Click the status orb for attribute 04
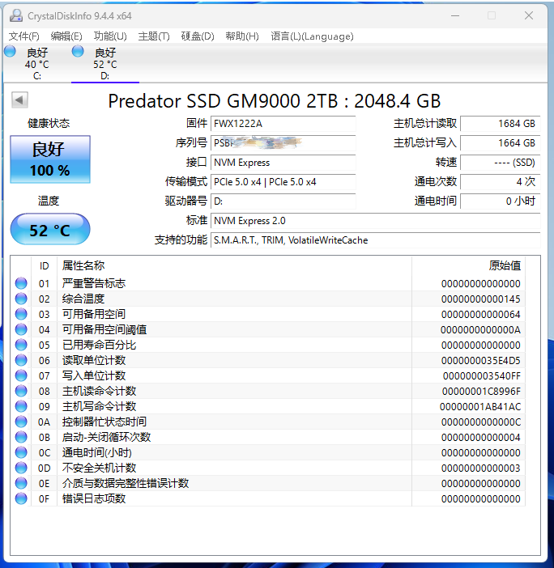554x568 pixels. click(21, 329)
